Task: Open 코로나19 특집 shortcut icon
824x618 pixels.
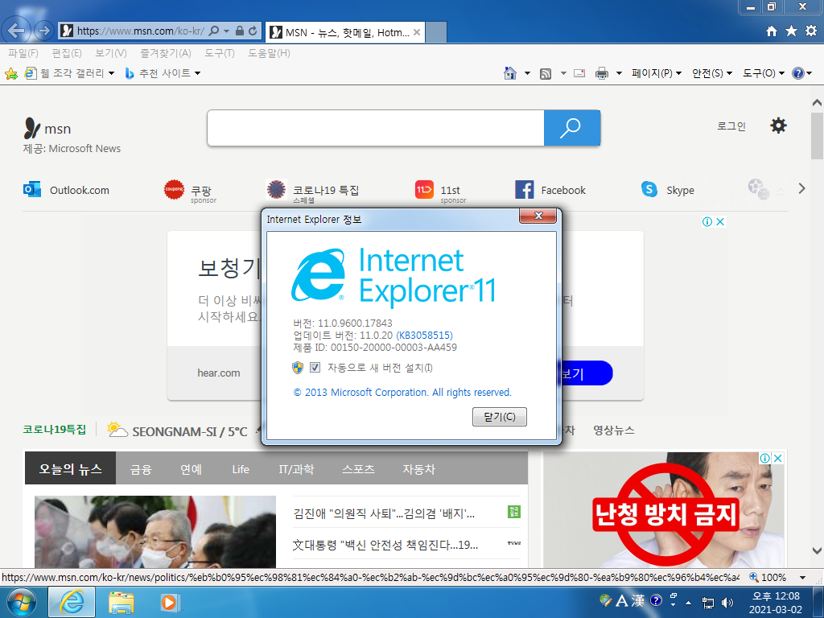Action: [x=276, y=189]
